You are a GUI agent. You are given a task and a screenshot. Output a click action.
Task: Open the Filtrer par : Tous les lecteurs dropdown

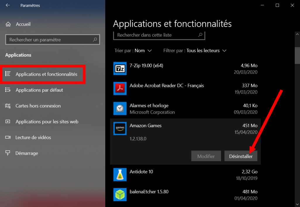(x=195, y=51)
